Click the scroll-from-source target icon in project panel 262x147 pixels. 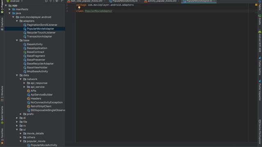point(46,1)
